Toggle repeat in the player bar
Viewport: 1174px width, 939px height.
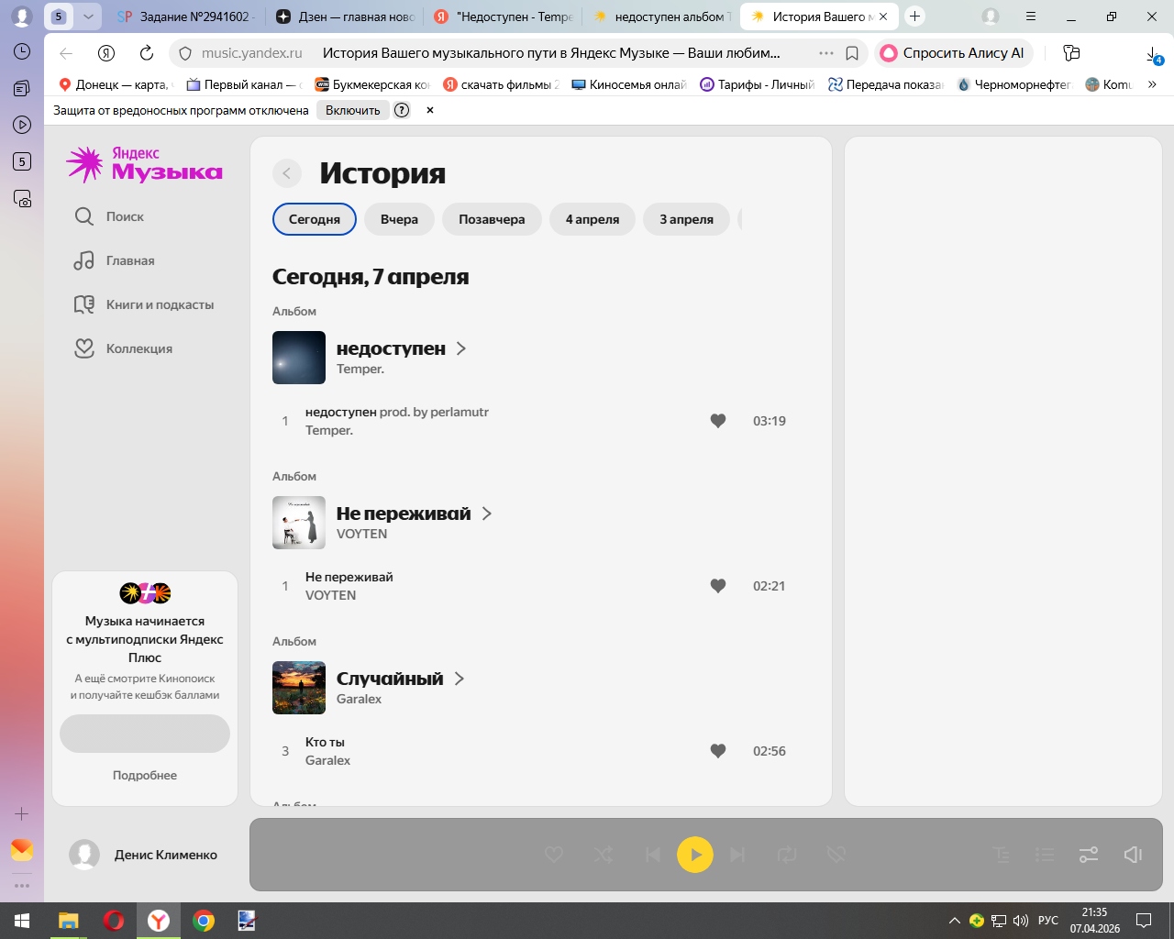pyautogui.click(x=787, y=855)
